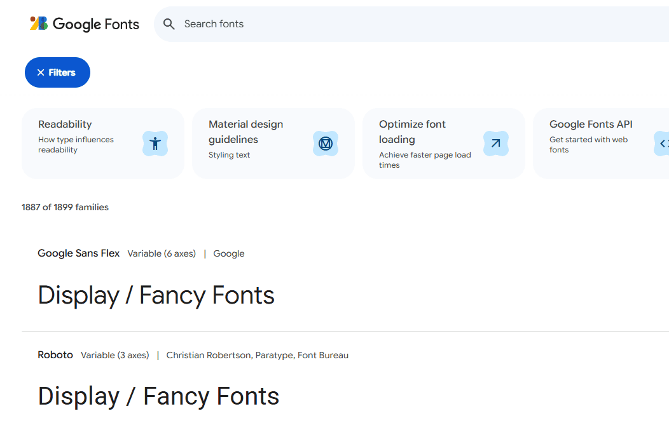Screen dimensions: 669x430
Task: Click the Google Fonts colorful logo icon
Action: point(39,24)
